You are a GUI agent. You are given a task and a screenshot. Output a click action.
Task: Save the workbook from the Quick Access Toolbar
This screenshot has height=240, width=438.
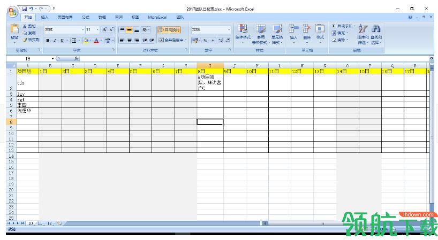coord(25,9)
